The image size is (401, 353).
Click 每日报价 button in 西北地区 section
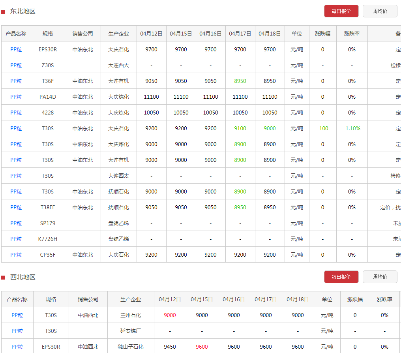tap(341, 277)
